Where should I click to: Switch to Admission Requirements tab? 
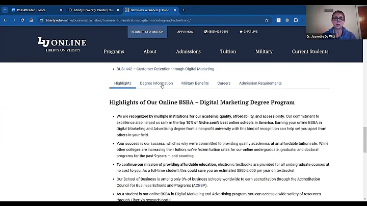click(x=260, y=83)
